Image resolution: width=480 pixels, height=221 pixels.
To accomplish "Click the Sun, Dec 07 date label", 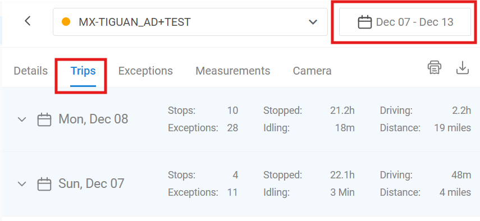I will [x=91, y=183].
